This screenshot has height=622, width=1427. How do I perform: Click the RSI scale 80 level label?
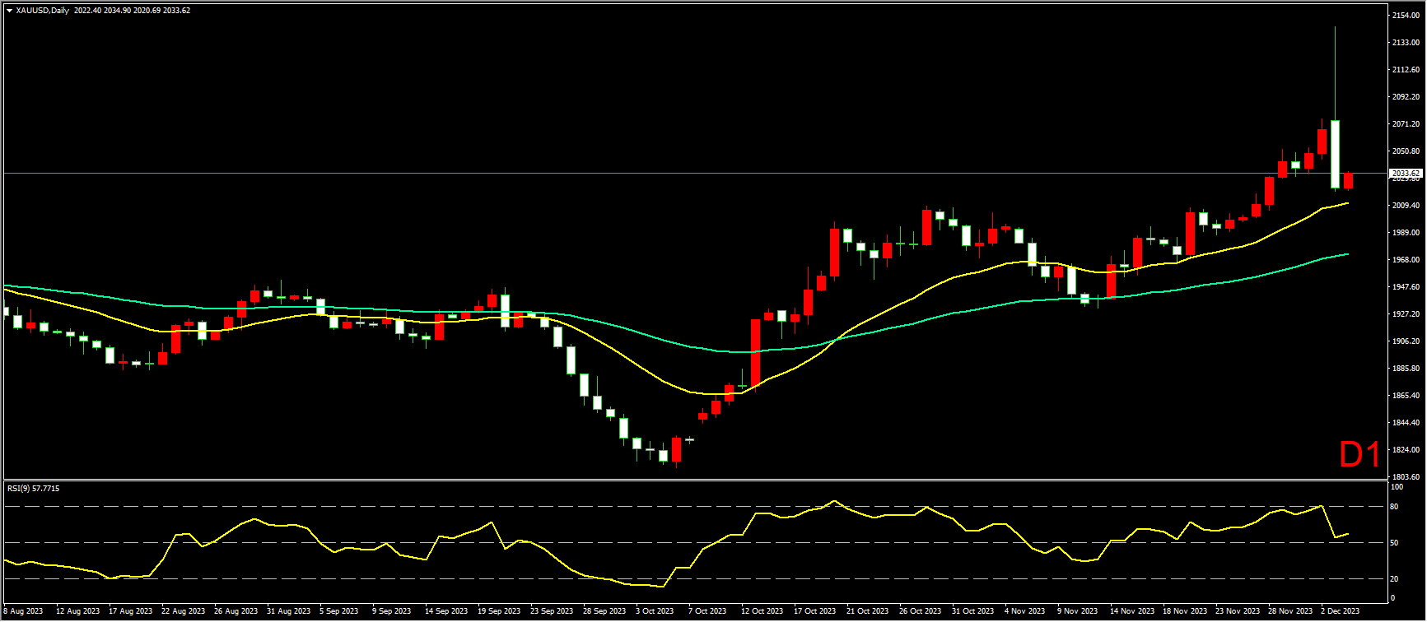pyautogui.click(x=1394, y=507)
